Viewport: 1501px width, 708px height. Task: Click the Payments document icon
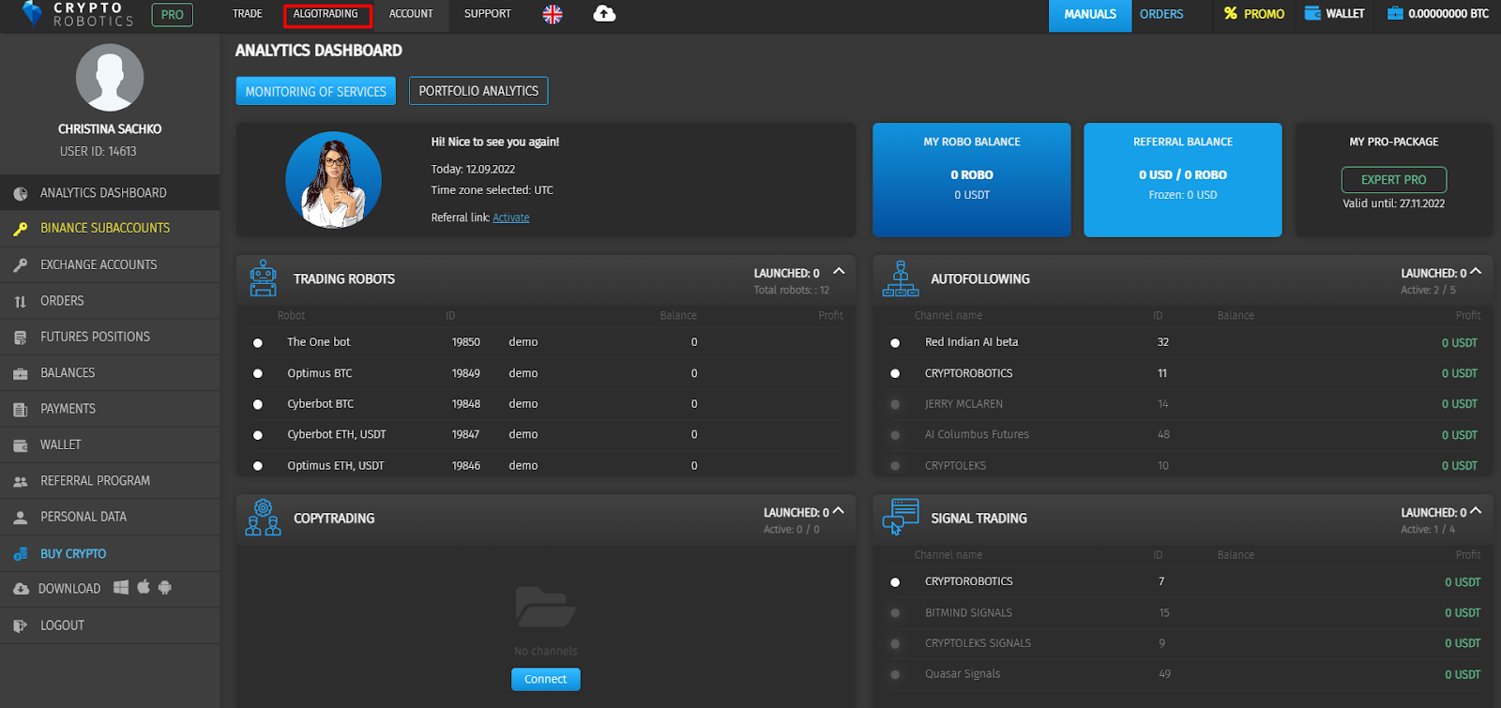click(21, 410)
